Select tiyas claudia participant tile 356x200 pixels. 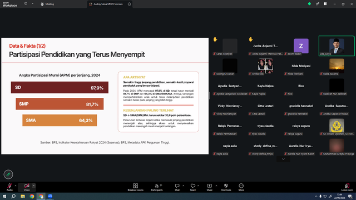tap(265, 126)
